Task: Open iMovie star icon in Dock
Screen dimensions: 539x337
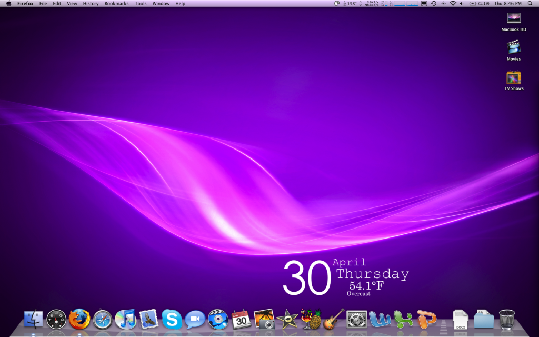Action: (287, 320)
